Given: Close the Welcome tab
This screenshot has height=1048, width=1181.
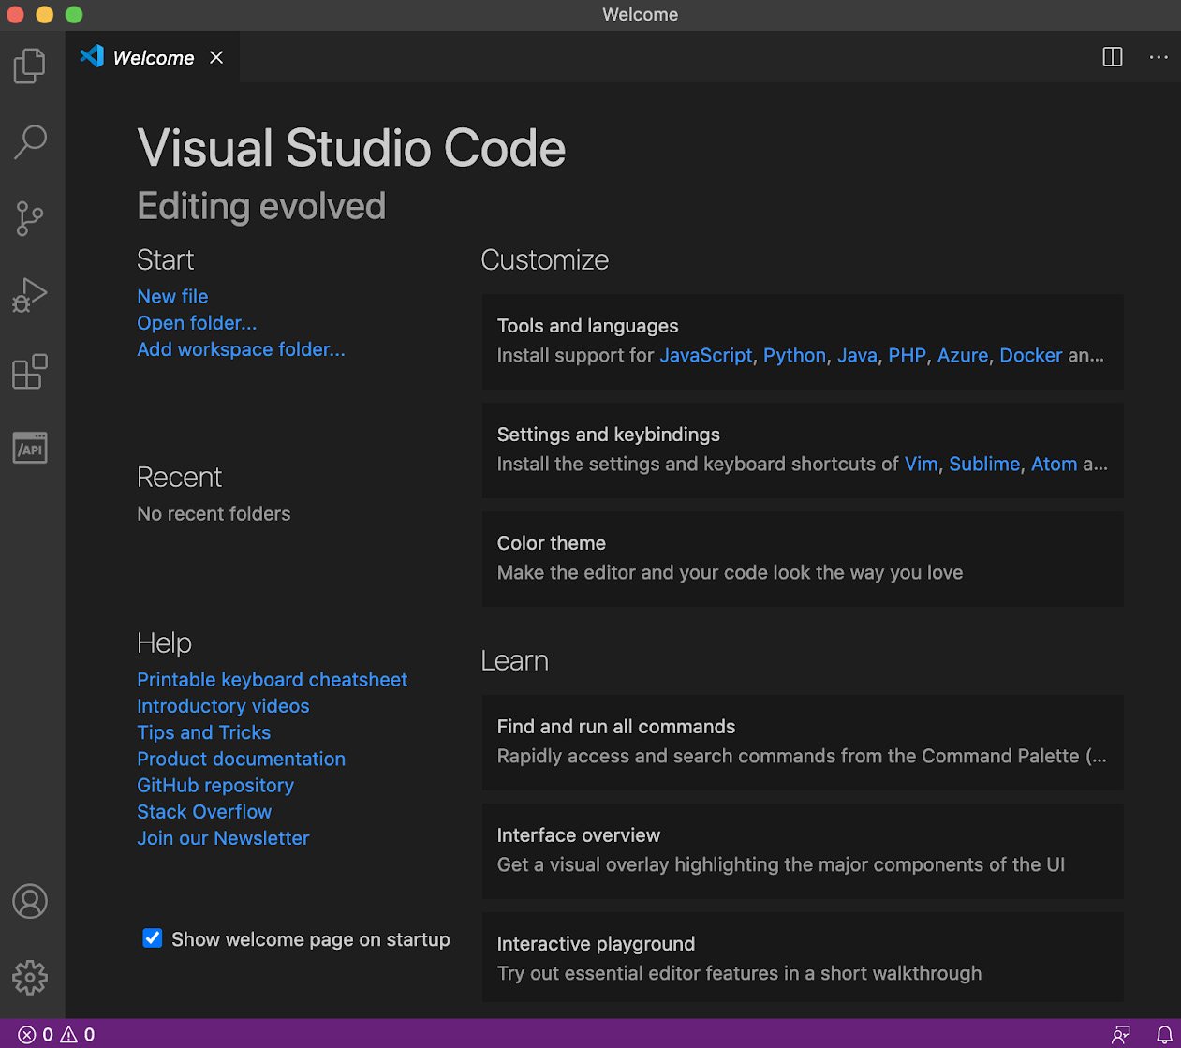Looking at the screenshot, I should (216, 58).
